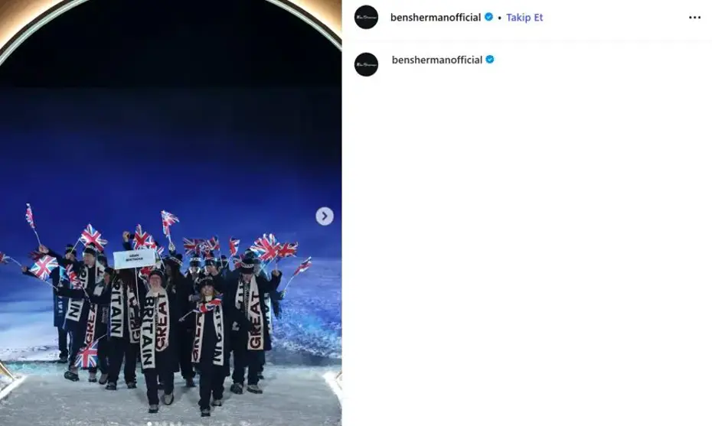Click verified badge next to caption username
This screenshot has width=712, height=426.
490,60
